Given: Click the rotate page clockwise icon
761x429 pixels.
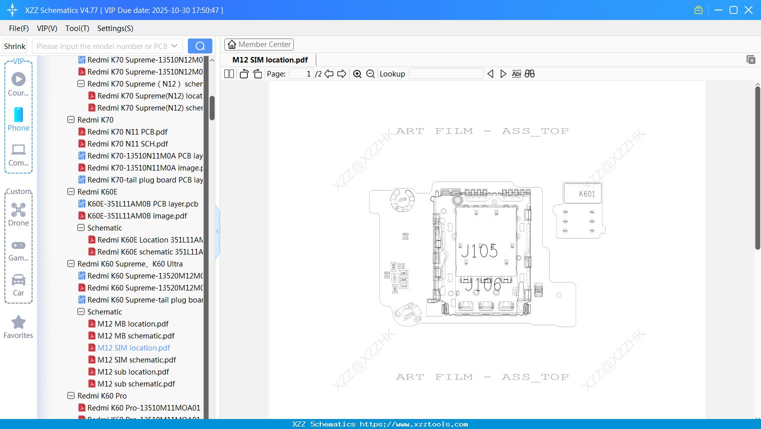Looking at the screenshot, I should (257, 73).
